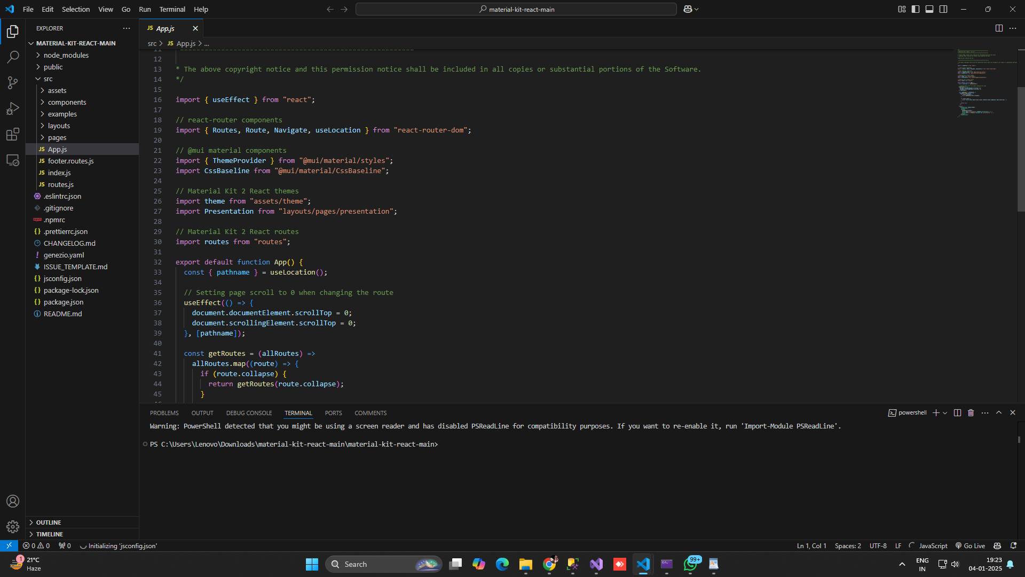Toggle the Secondary Side Bar layout button
This screenshot has height=577, width=1025.
tap(943, 9)
